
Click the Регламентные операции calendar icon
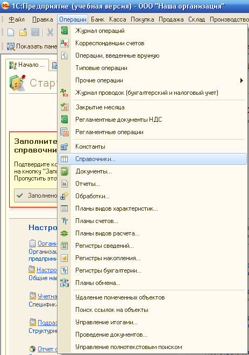point(65,132)
